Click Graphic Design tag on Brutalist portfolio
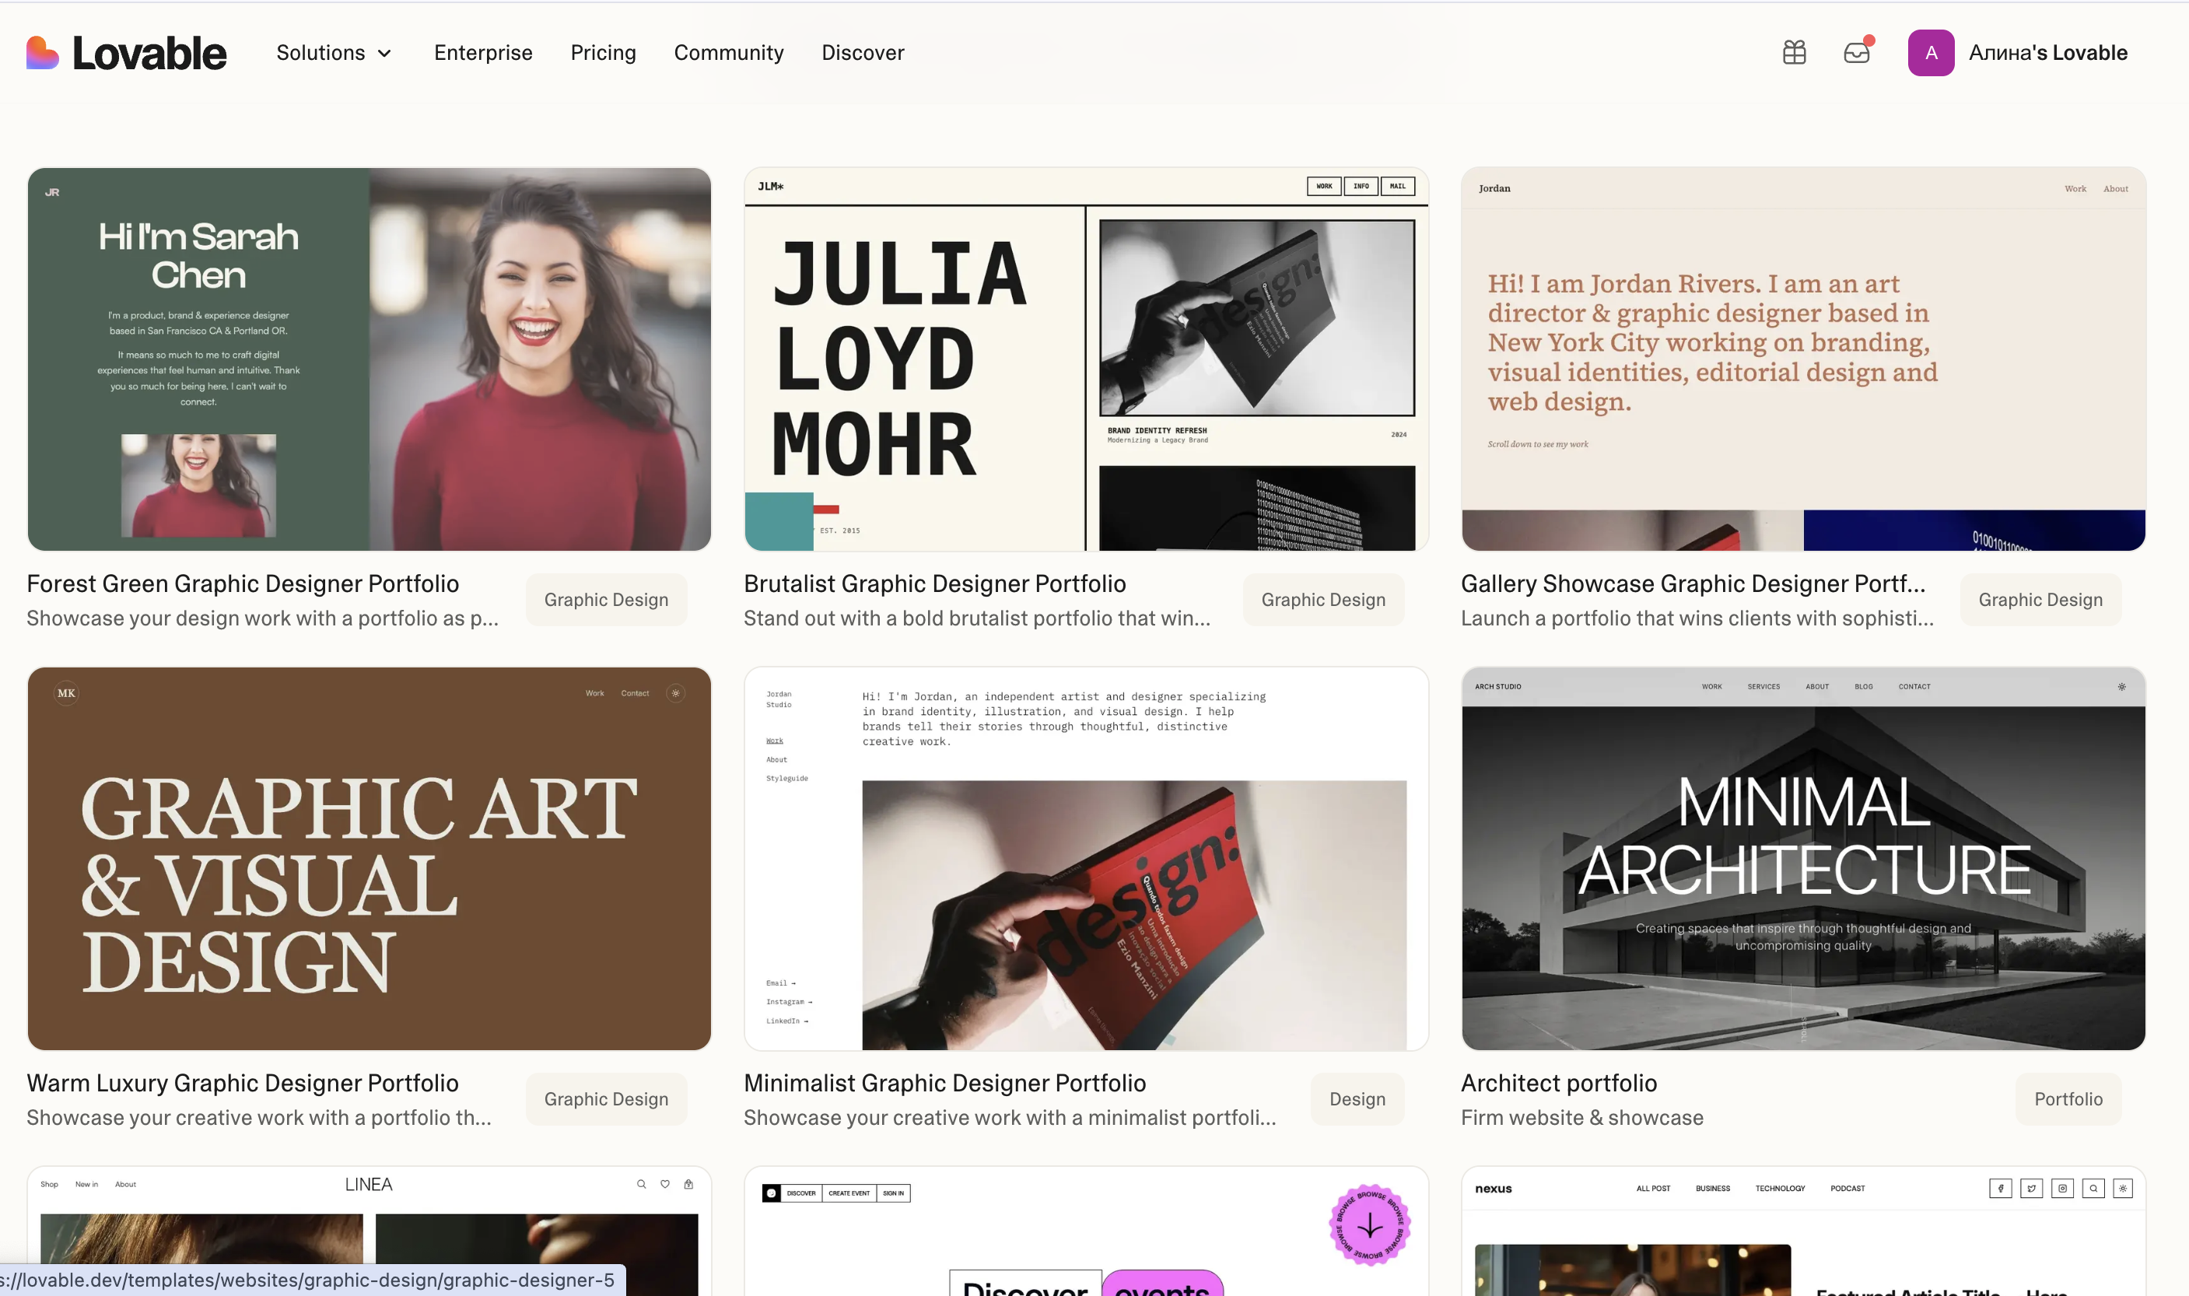 pos(1322,600)
